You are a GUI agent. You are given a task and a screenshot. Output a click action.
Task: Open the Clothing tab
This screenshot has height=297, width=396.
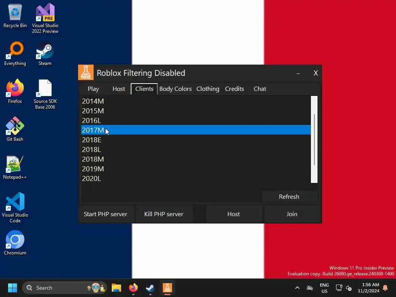click(x=208, y=89)
